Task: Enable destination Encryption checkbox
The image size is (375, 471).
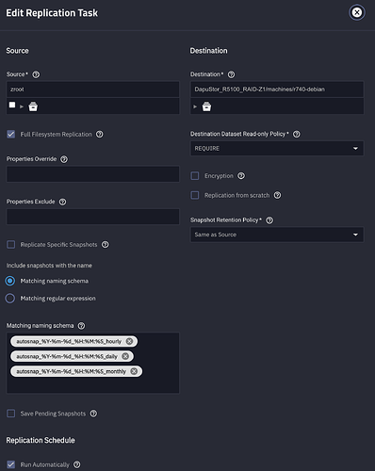Action: (195, 176)
